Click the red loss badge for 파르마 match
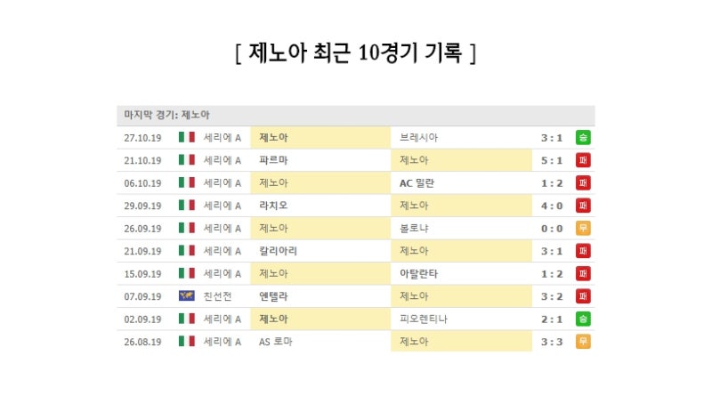Screen dimensions: 712x396 [x=583, y=160]
